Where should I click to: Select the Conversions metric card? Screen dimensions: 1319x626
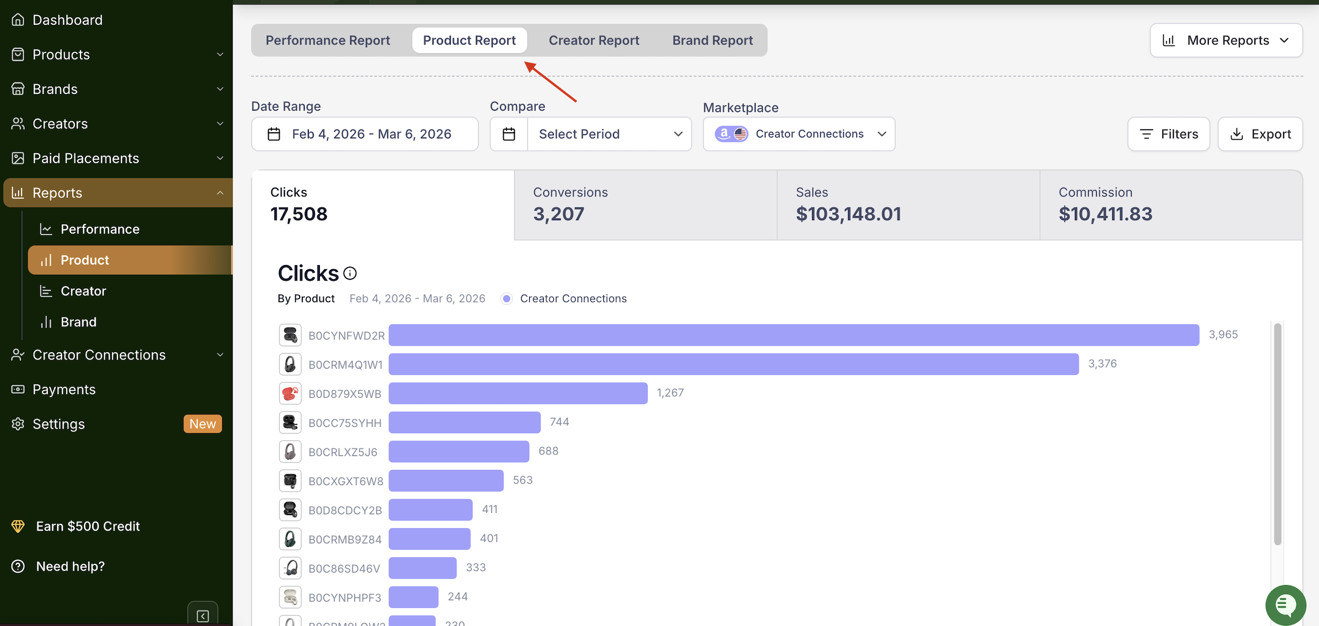click(645, 205)
